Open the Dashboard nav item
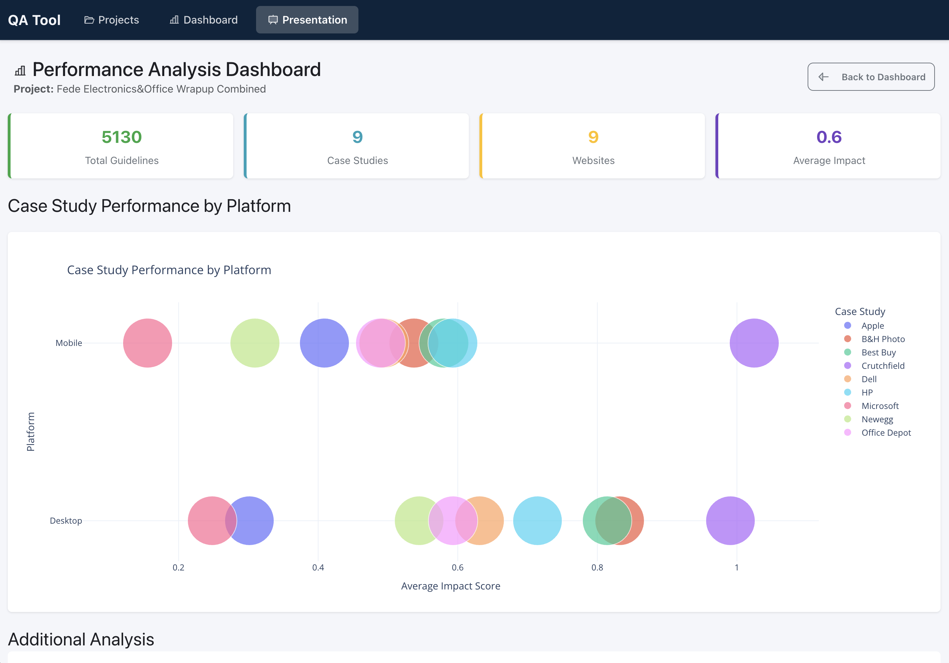This screenshot has width=949, height=663. coord(203,20)
